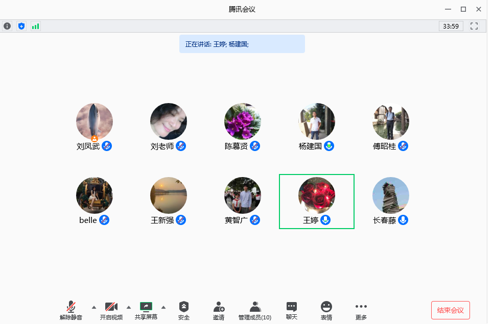Expand sharing options arrow beside 共享屏幕
Viewport: 493px width, 324px height.
coord(163,308)
